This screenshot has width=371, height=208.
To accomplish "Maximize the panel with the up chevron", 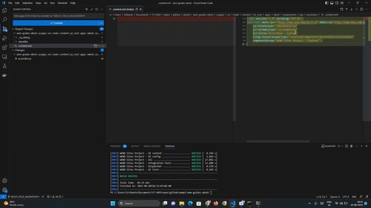I will click(362, 146).
